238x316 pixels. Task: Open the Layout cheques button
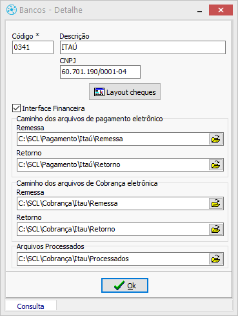tap(124, 92)
